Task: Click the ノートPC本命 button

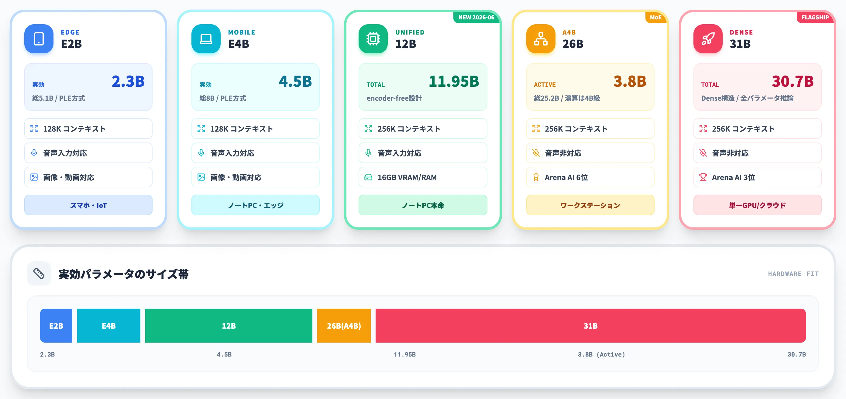Action: click(423, 205)
